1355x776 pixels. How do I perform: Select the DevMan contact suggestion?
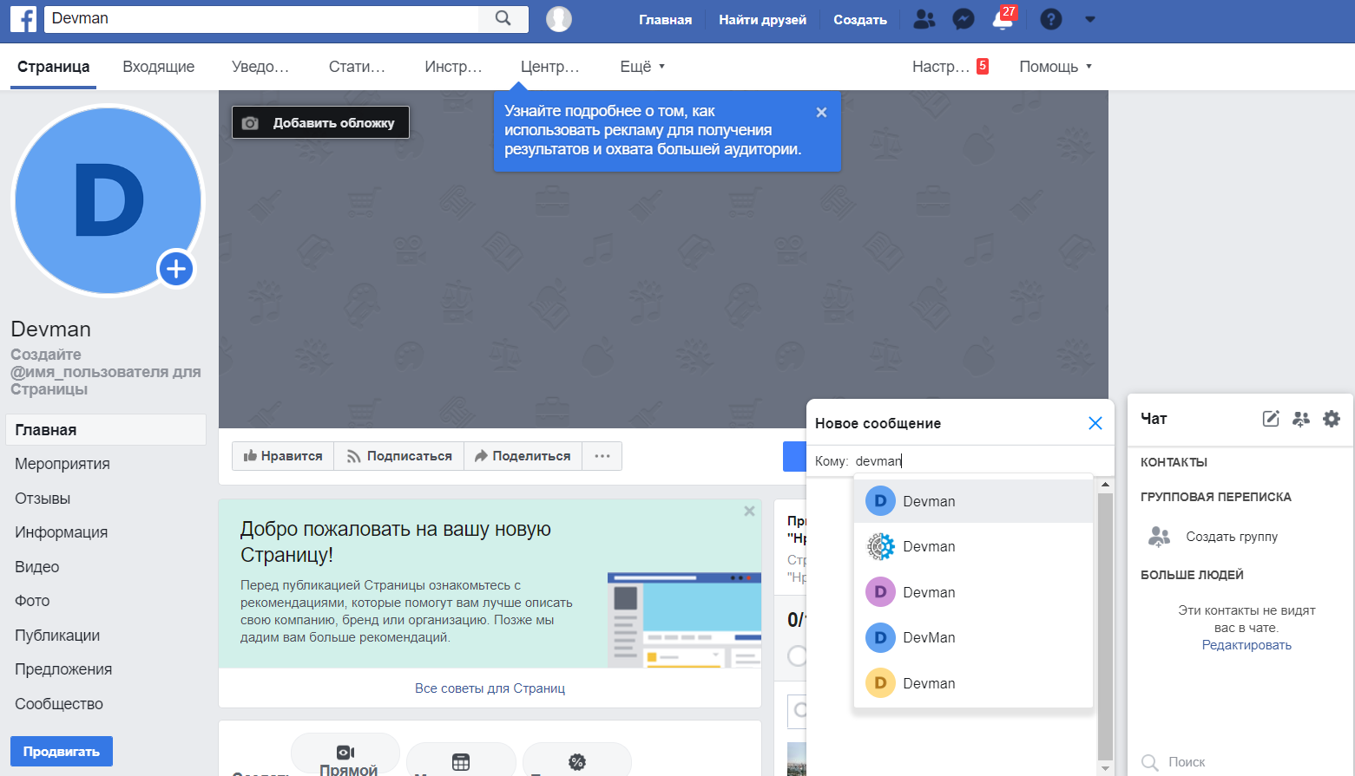click(x=973, y=637)
